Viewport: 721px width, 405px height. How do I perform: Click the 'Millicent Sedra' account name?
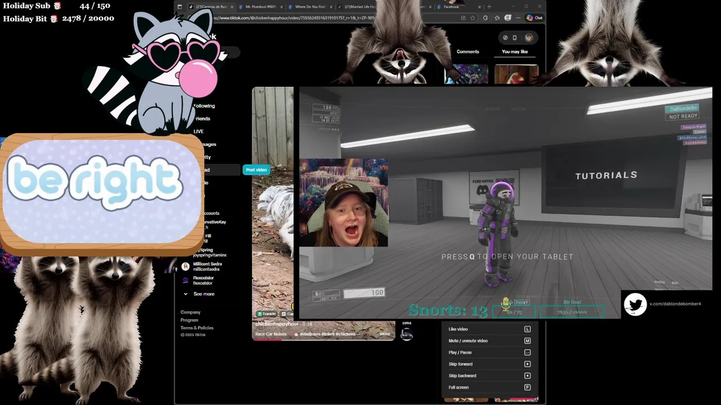click(x=207, y=264)
